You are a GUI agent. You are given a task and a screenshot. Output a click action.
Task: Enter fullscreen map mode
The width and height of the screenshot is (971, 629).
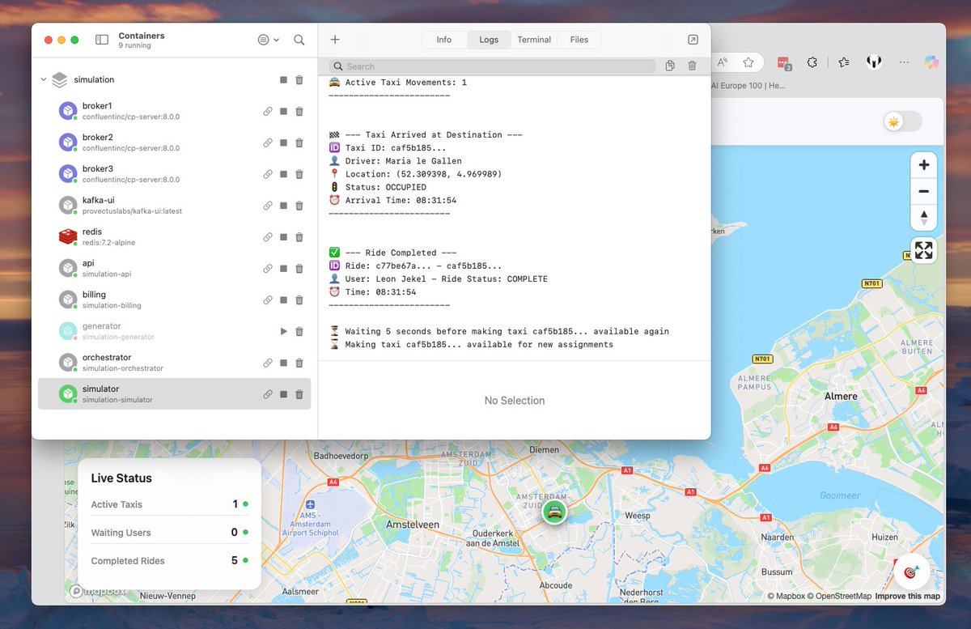(924, 250)
